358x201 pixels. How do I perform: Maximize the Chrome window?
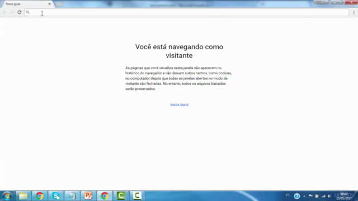(341, 2)
